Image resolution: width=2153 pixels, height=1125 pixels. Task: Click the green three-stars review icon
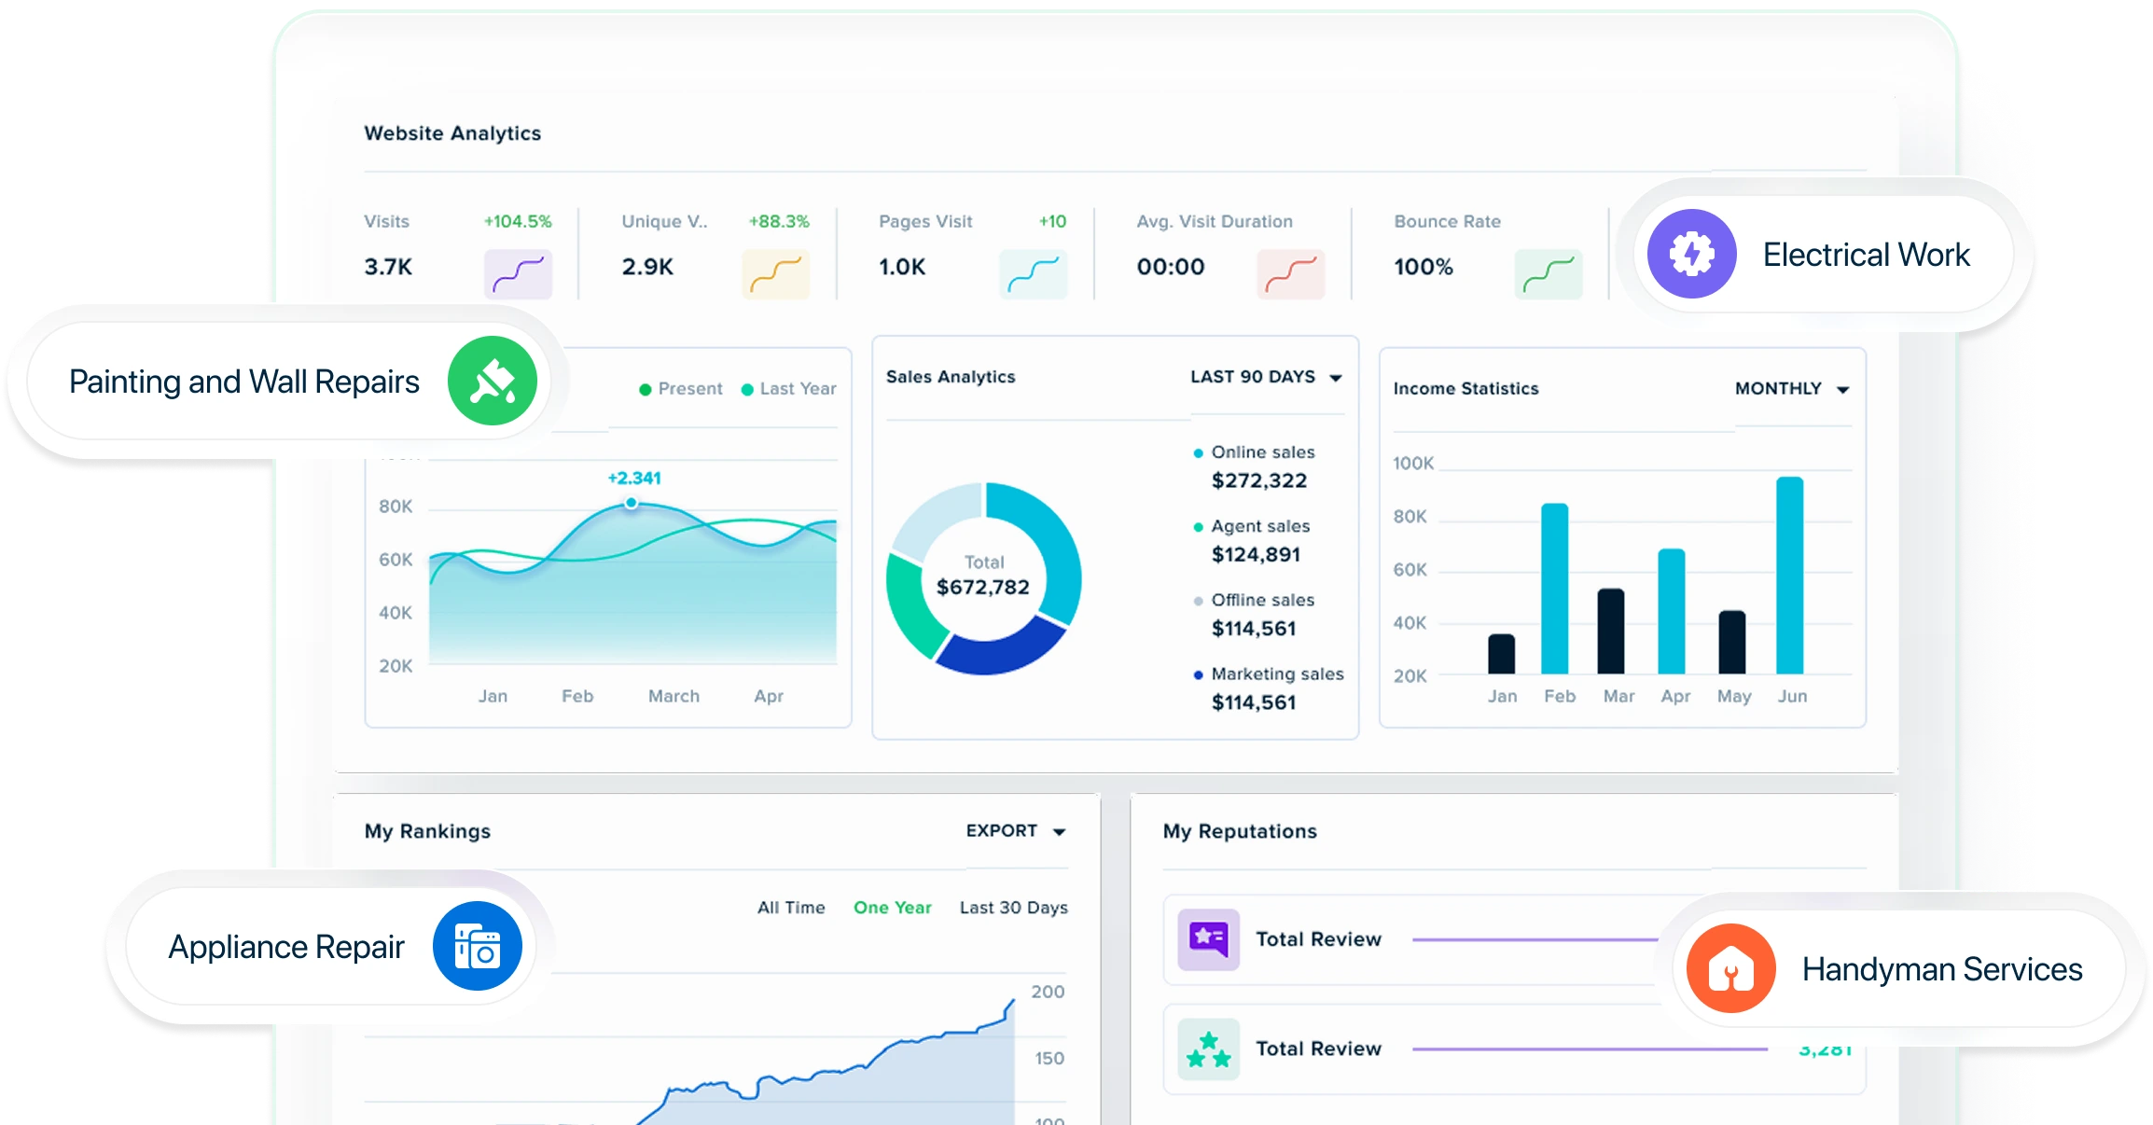(x=1208, y=1049)
